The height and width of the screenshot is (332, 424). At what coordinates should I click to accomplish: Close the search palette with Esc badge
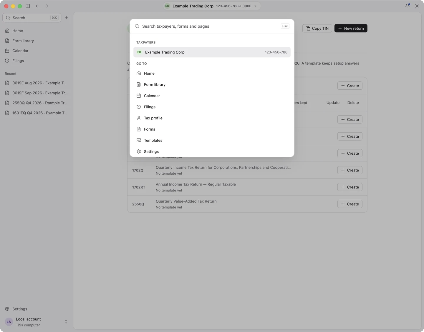pyautogui.click(x=285, y=26)
